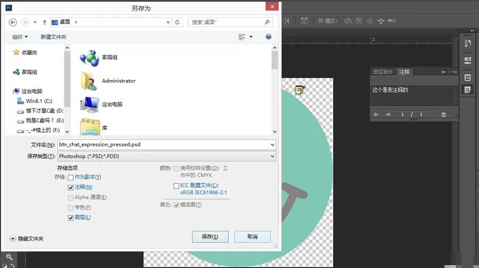
Task: Select the note icon on the canvas
Action: [300, 90]
